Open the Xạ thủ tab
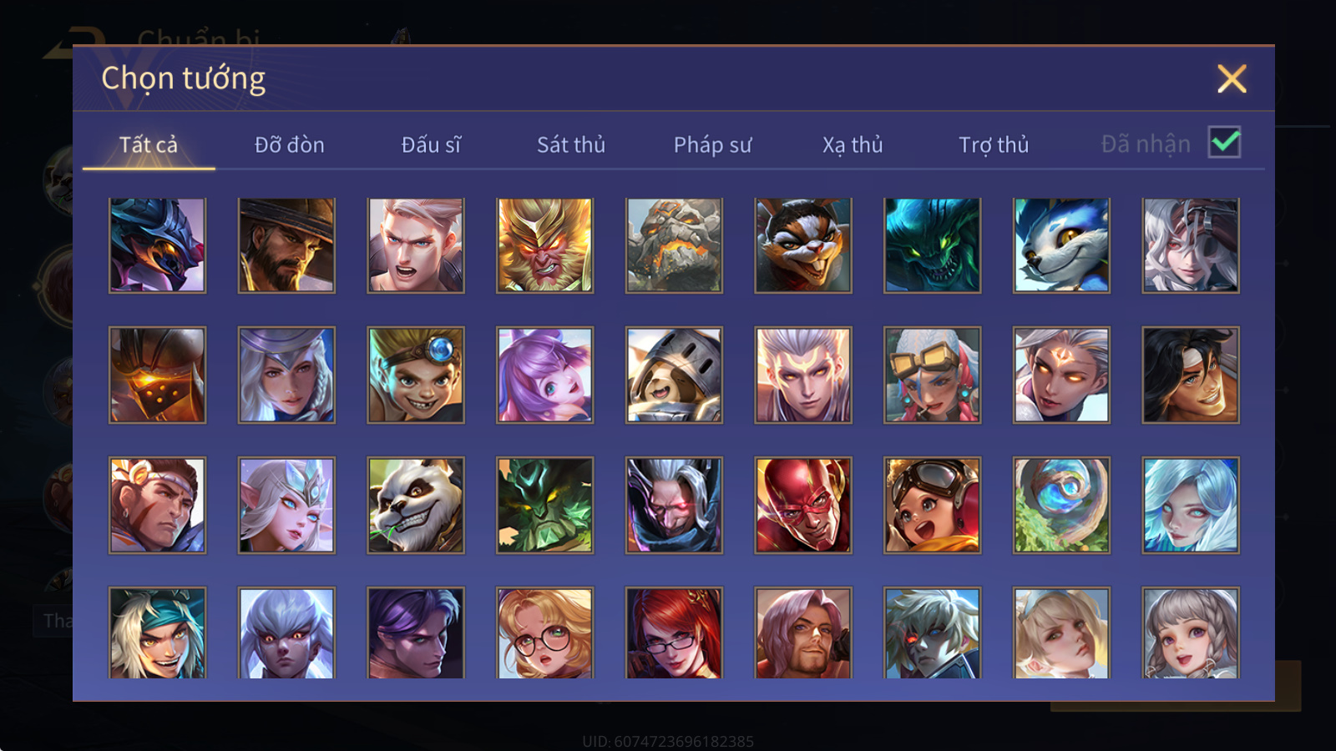The height and width of the screenshot is (751, 1336). pos(853,144)
